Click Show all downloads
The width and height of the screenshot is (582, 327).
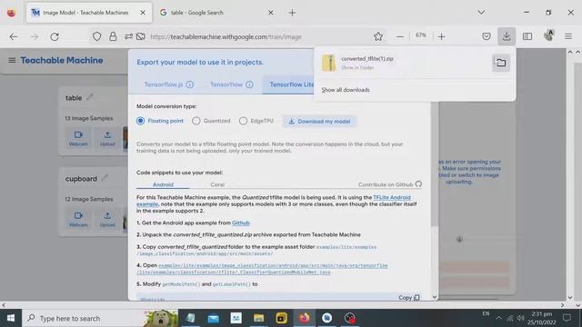[346, 90]
